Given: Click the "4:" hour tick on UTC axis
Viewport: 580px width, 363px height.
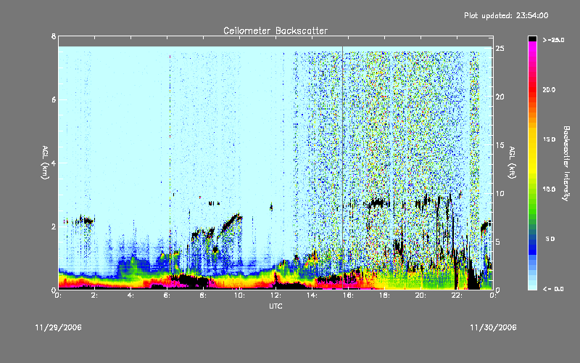Looking at the screenshot, I should pos(131,295).
